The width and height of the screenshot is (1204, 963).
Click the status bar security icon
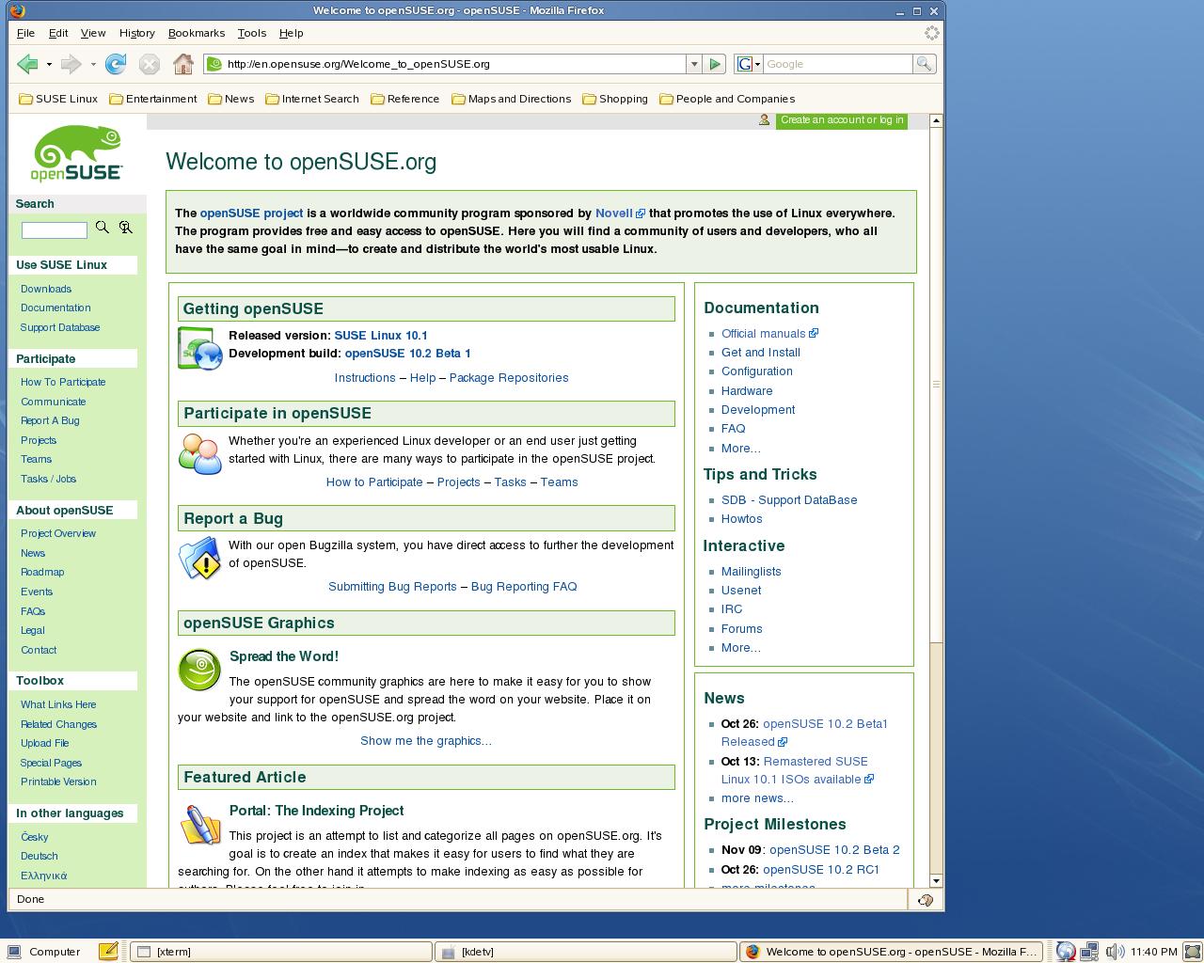pyautogui.click(x=926, y=900)
